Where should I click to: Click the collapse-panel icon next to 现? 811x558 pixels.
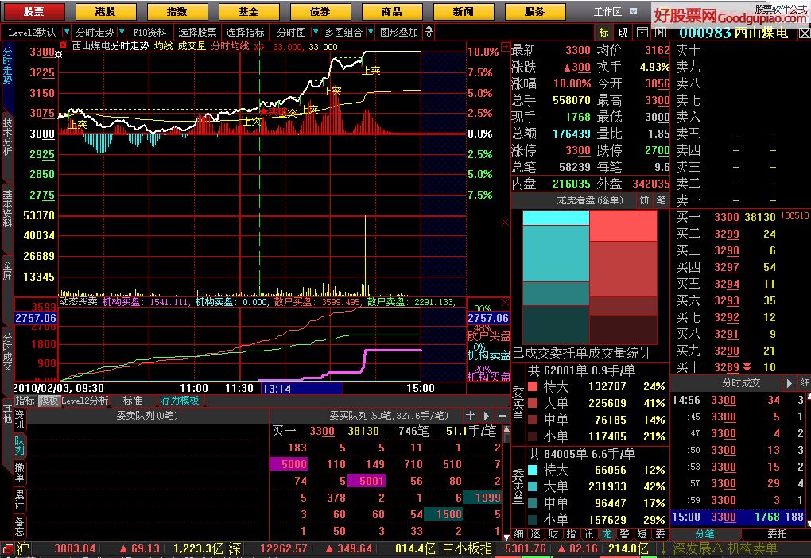point(642,32)
